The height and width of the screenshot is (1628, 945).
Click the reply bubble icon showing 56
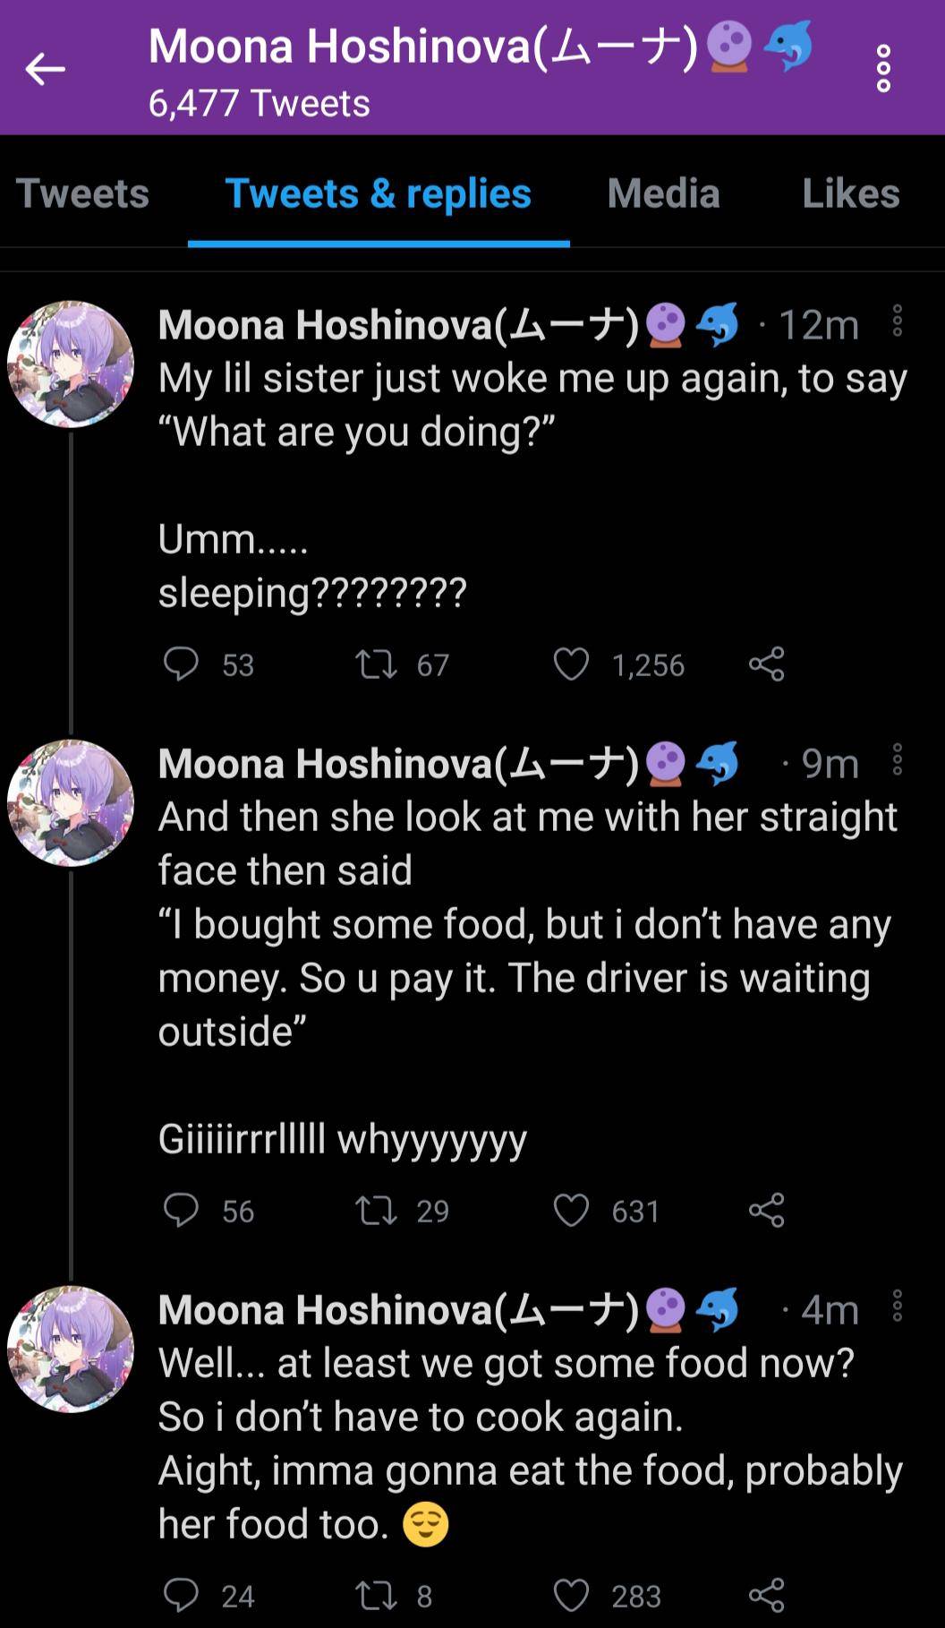tap(183, 1211)
